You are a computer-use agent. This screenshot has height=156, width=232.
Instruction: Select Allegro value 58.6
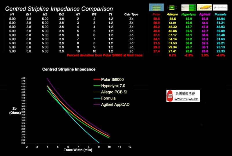pyautogui.click(x=173, y=19)
